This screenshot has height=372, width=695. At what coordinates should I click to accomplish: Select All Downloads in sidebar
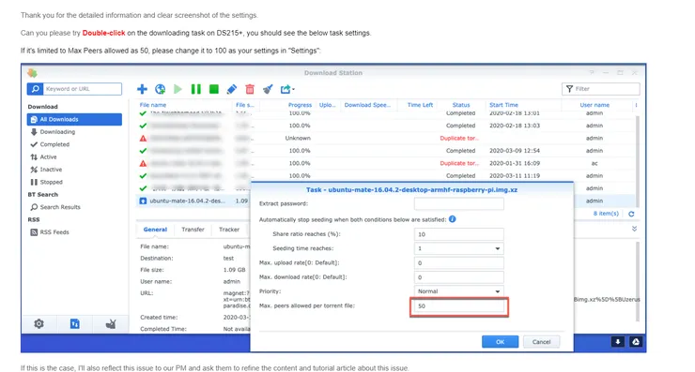(x=74, y=119)
